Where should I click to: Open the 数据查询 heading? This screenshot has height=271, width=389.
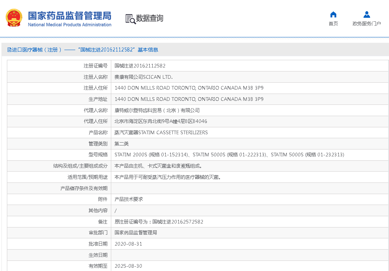[x=149, y=18]
